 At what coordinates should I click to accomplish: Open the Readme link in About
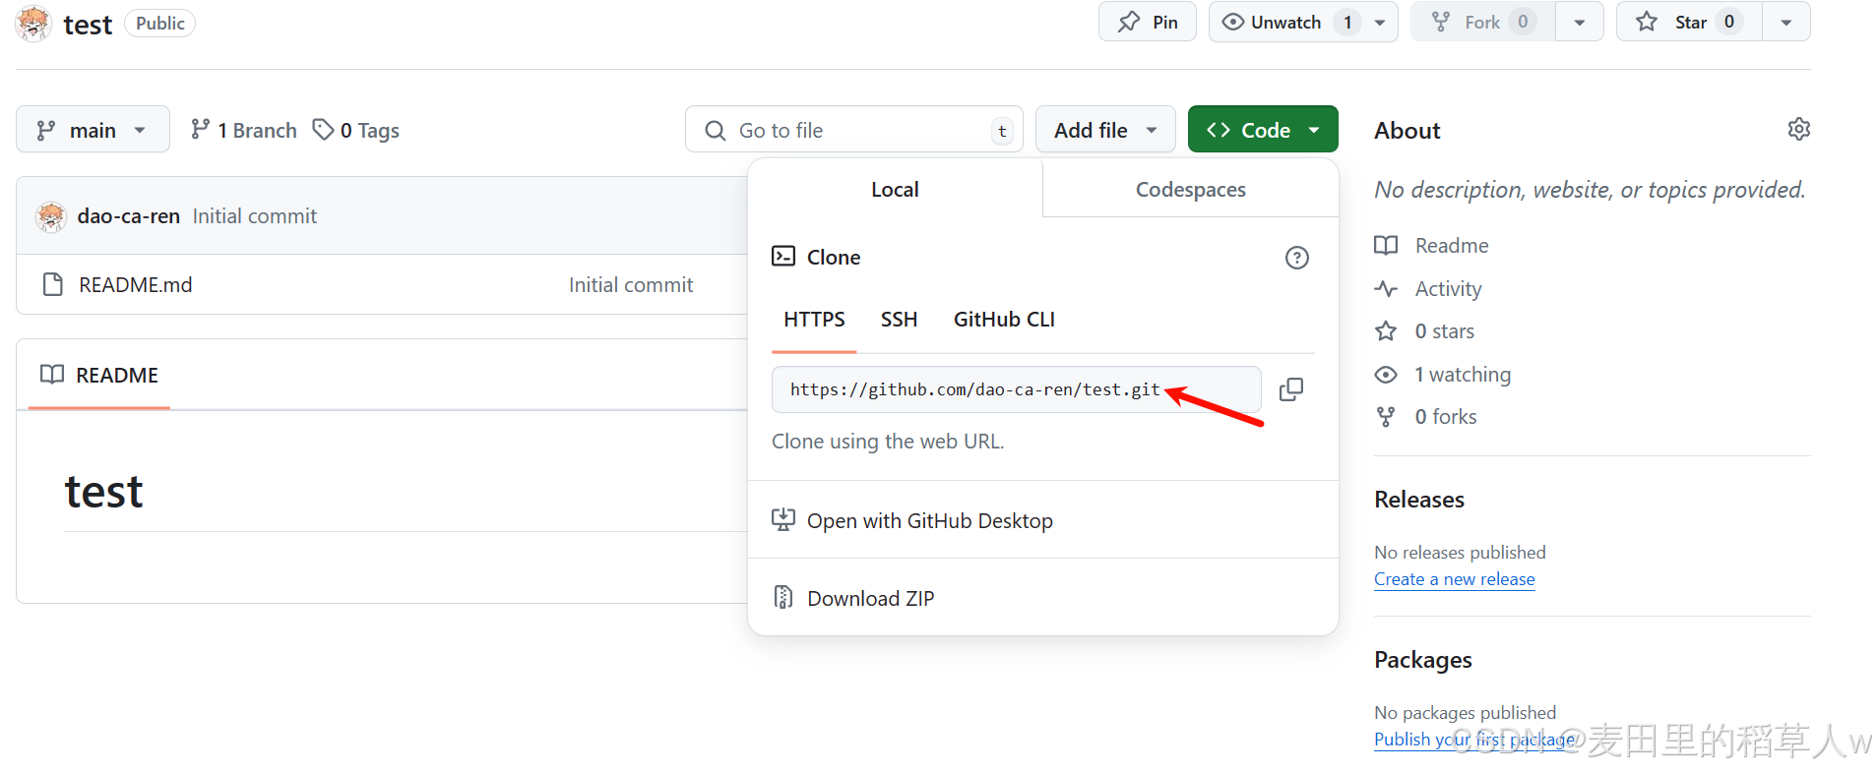pyautogui.click(x=1452, y=246)
